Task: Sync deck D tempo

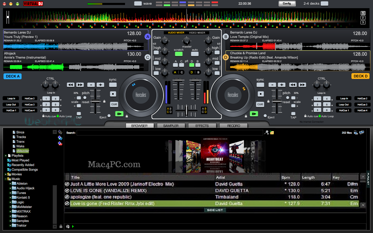Action: 260,85
